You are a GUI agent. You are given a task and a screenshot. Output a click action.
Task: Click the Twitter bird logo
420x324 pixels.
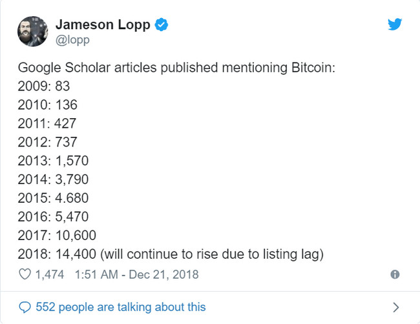tap(395, 24)
